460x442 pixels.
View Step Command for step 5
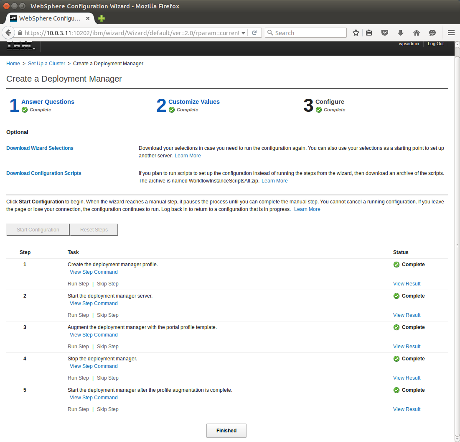pyautogui.click(x=94, y=398)
